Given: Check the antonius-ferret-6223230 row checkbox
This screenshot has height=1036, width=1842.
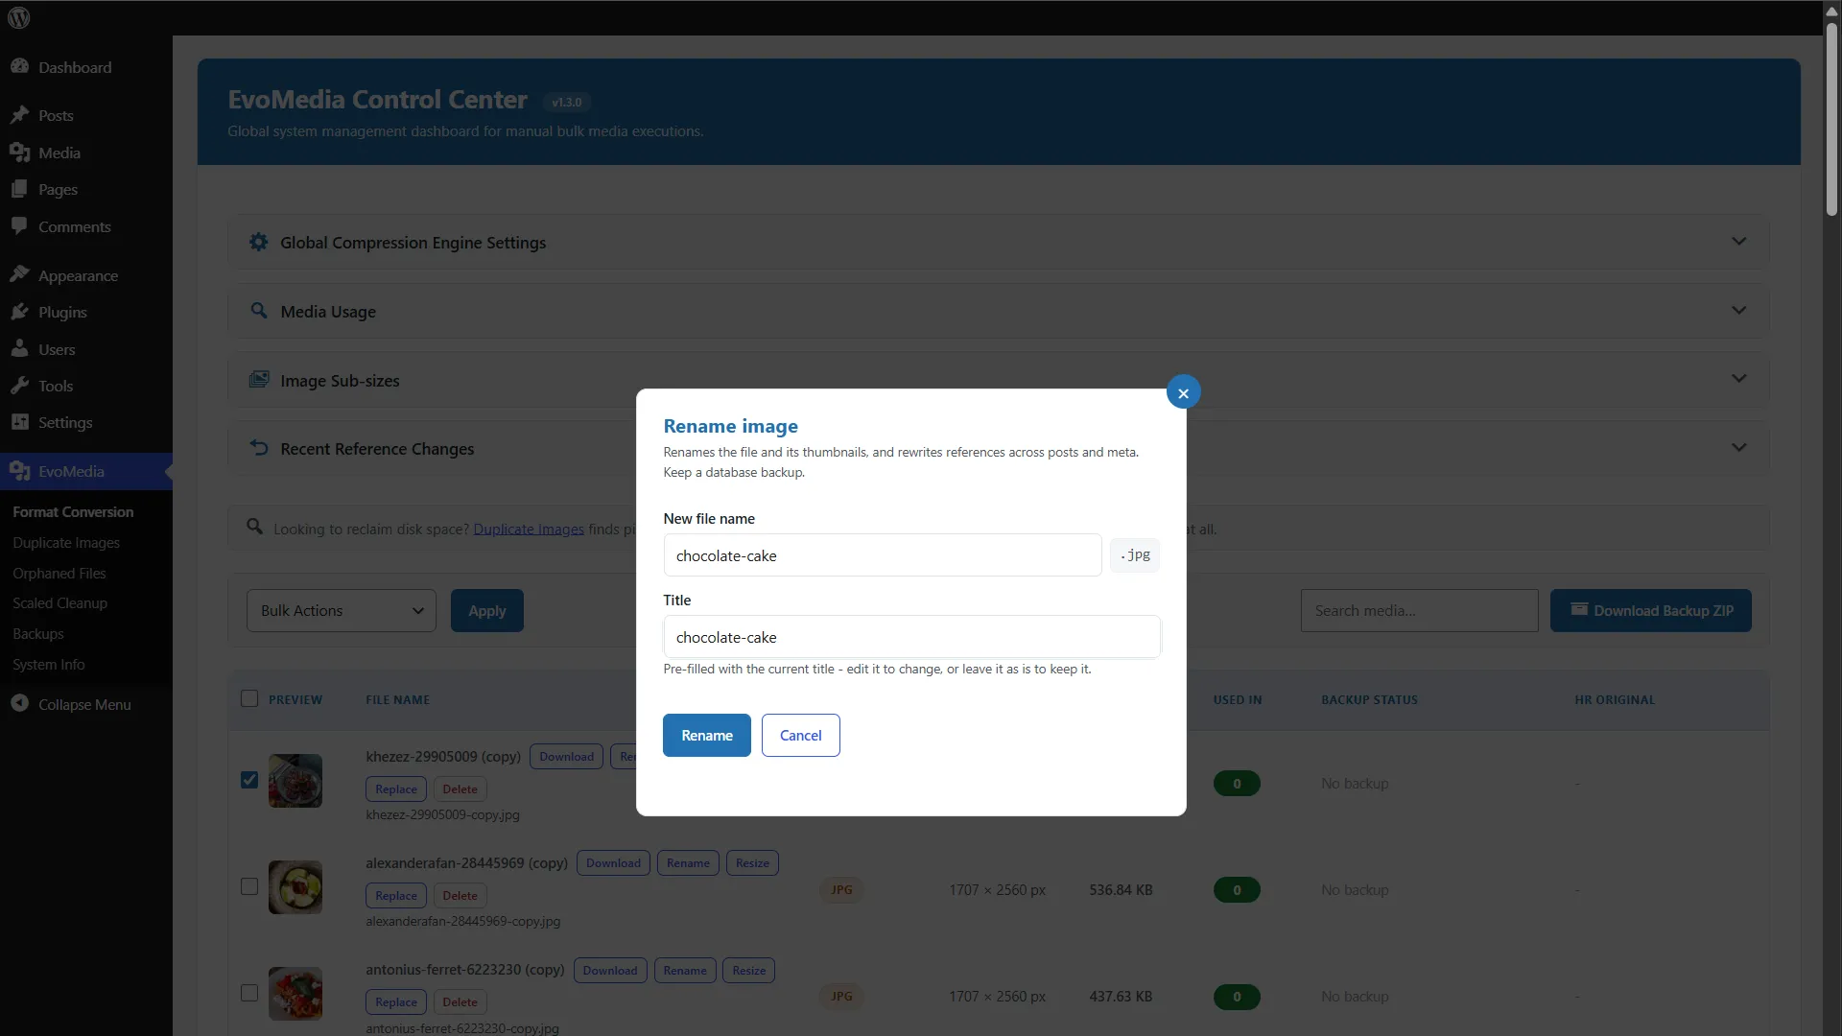Looking at the screenshot, I should [x=249, y=993].
